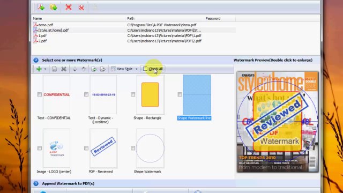The image size is (343, 193).
Task: Select [Style.at.home].pdf in the file list
Action: pos(54,30)
